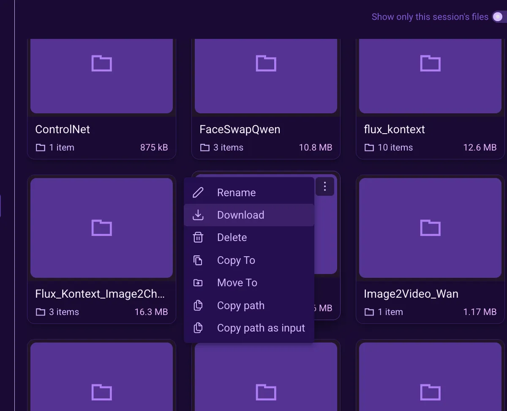
Task: Click the 875 kB size label
Action: click(154, 148)
